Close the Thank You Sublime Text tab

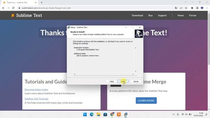click(36, 3)
